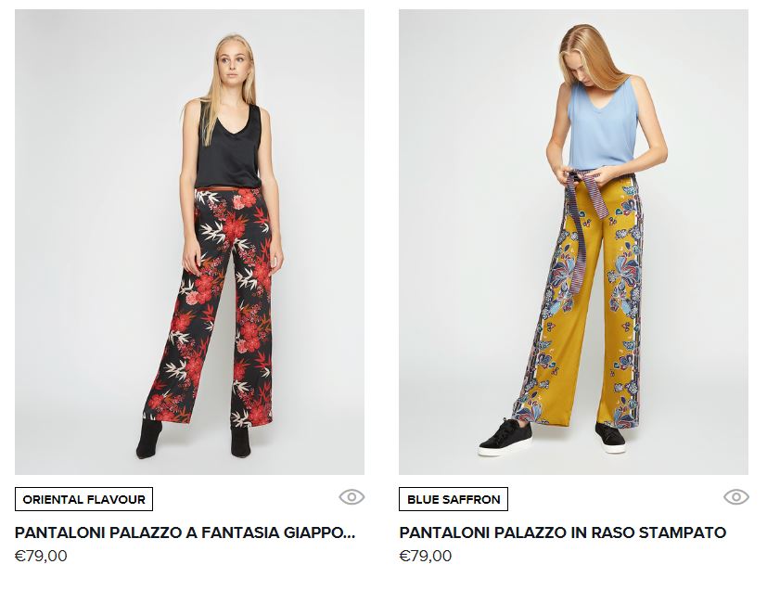The image size is (767, 590).
Task: Click the €79,00 price under Oriental Flavour
Action: tap(41, 557)
